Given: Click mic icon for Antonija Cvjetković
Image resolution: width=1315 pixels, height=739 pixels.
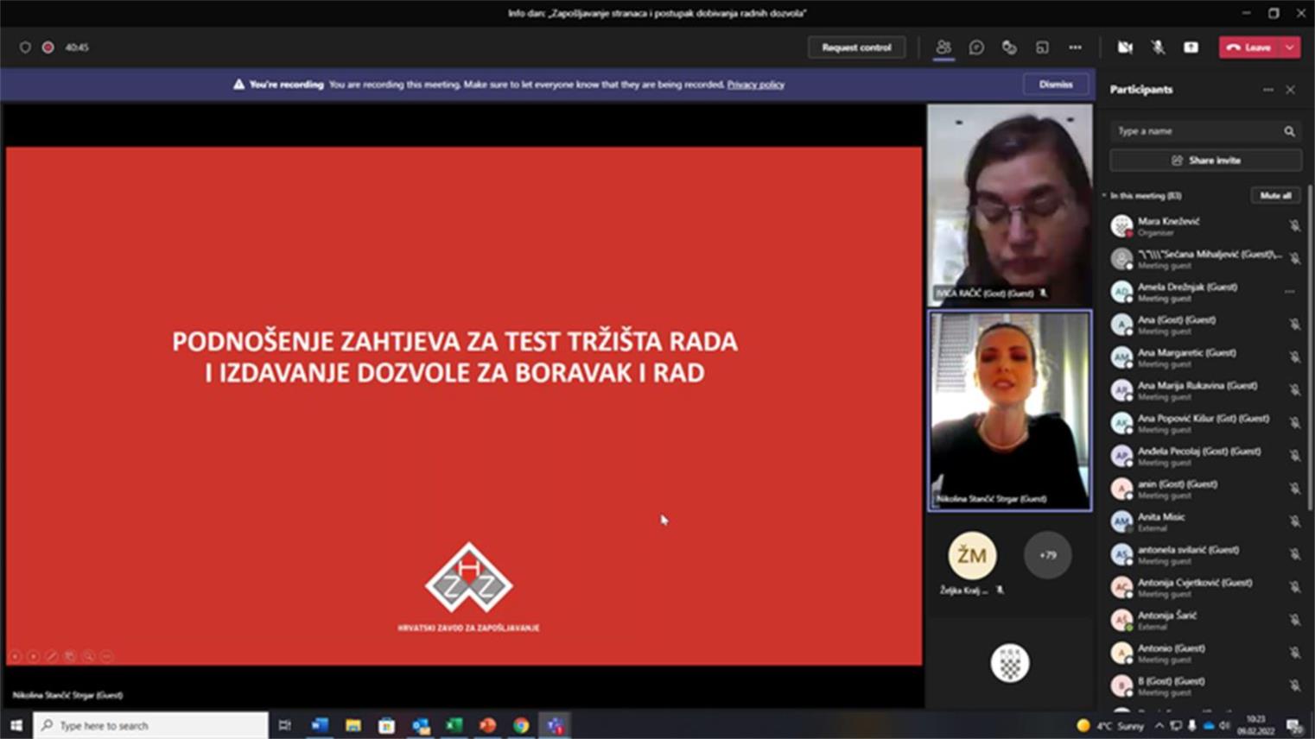Looking at the screenshot, I should point(1294,587).
